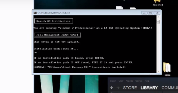178x93 pixels.
Task: Open the View menu in Steam
Action: 121,81
